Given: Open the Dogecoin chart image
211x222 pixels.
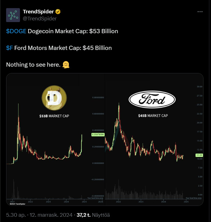Looking at the screenshot, I should point(55,139).
